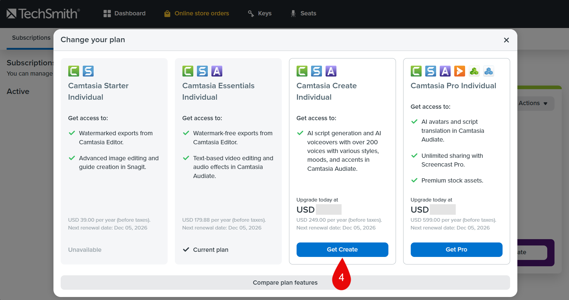Image resolution: width=569 pixels, height=300 pixels.
Task: Click the Premium stock assets feature
Action: click(452, 181)
